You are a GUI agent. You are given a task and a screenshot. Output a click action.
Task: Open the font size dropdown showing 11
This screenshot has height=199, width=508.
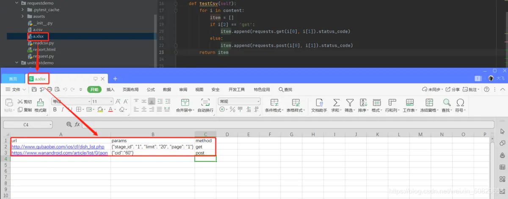coord(112,102)
